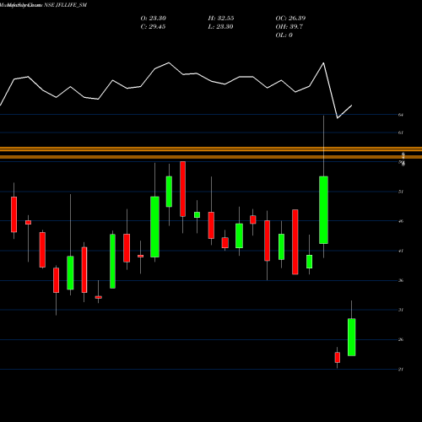Click the 36 price axis label
The height and width of the screenshot is (422, 422).
pos(401,280)
